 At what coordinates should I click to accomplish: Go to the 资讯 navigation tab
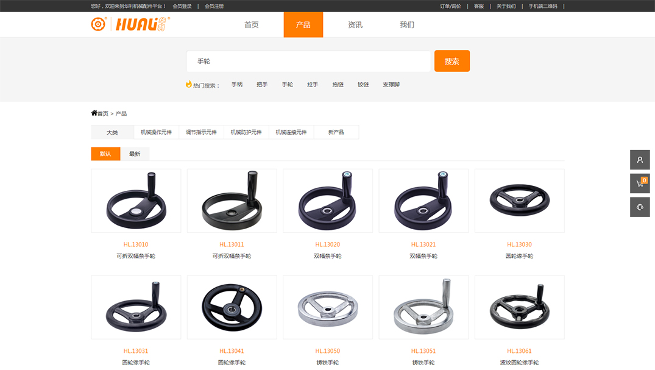click(x=355, y=25)
